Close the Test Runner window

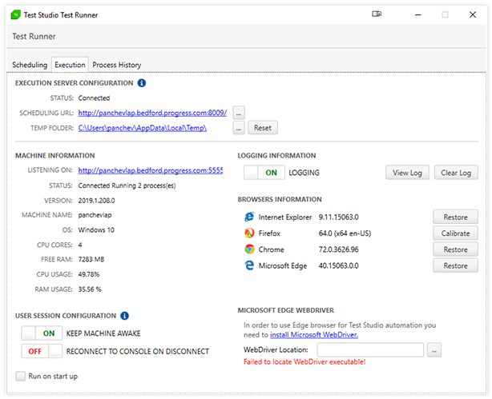473,14
